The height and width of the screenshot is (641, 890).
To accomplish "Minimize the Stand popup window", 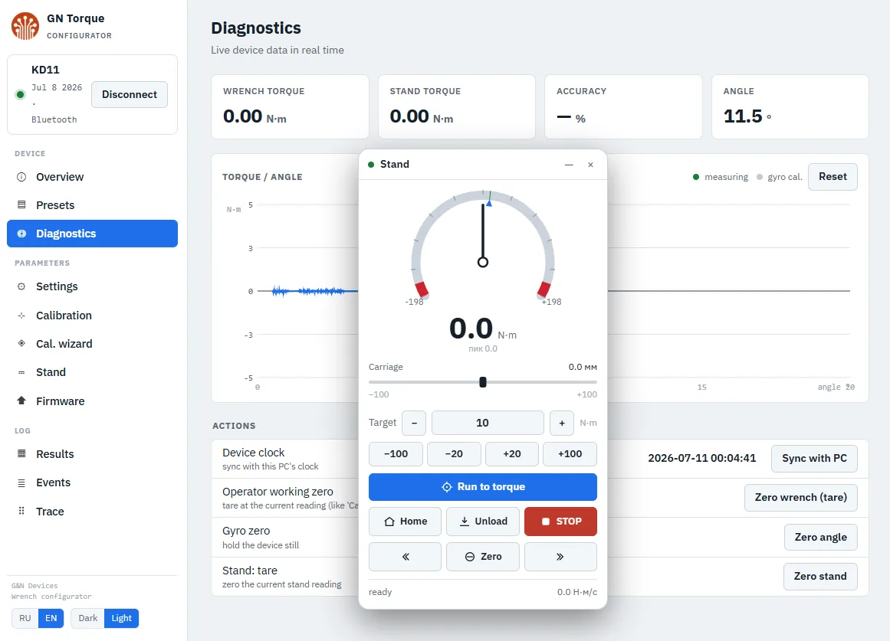I will (569, 165).
